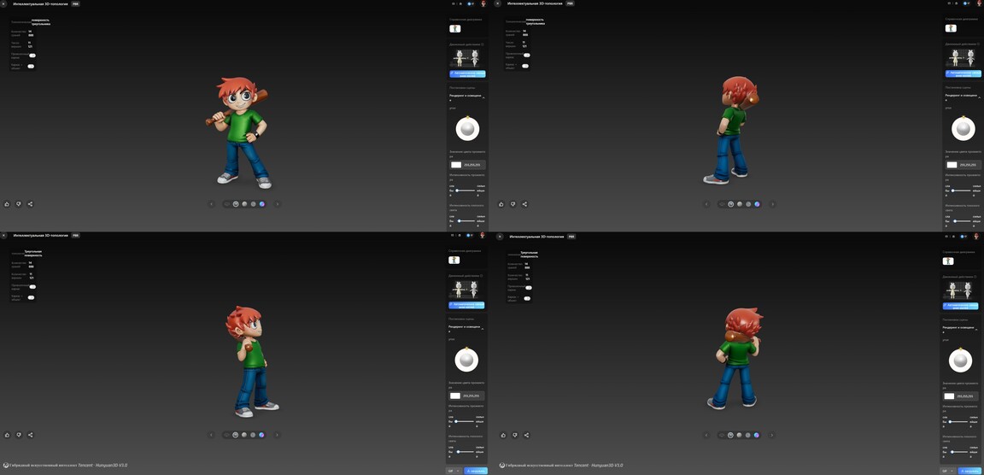Close the viewer in the straight back-view screenshot
The image size is (984, 475).
pyautogui.click(x=500, y=237)
